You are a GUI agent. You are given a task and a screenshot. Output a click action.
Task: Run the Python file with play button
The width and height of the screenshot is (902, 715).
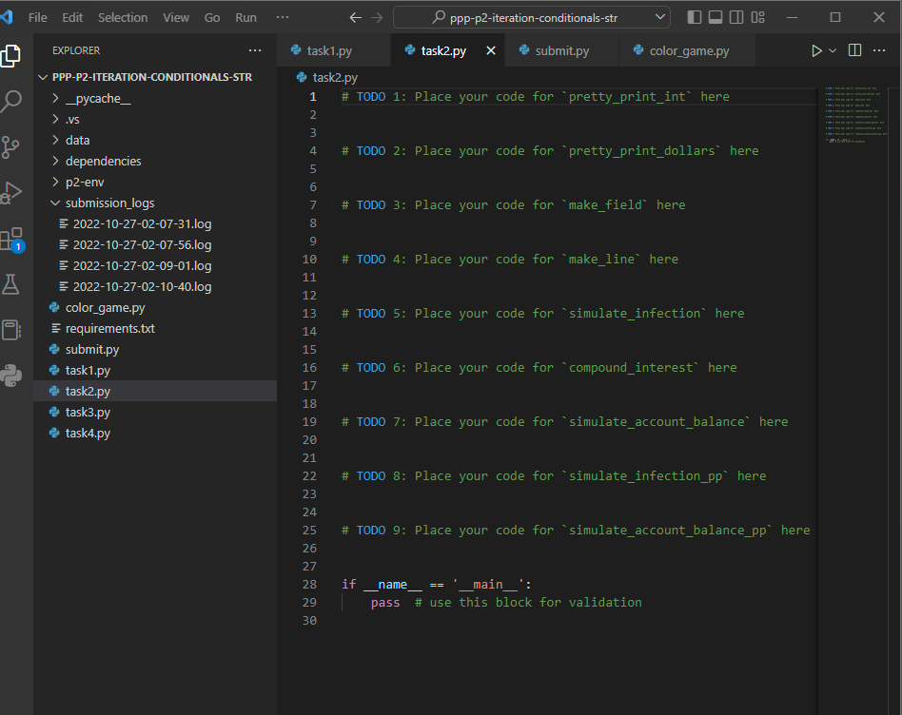(x=815, y=50)
